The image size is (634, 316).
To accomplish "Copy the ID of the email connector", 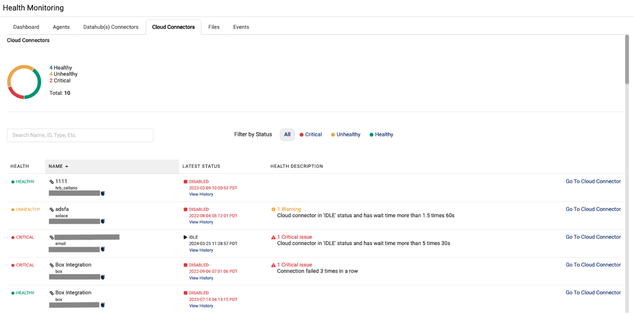I will click(103, 249).
